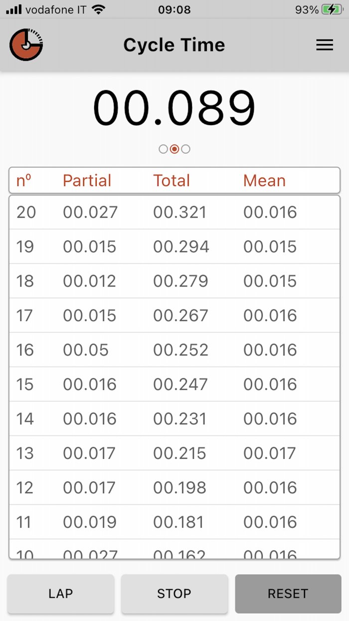
Task: Click the Mean column header
Action: point(264,180)
